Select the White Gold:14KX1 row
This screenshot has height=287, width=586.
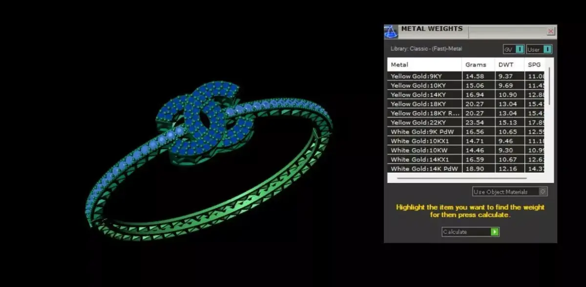click(x=466, y=160)
